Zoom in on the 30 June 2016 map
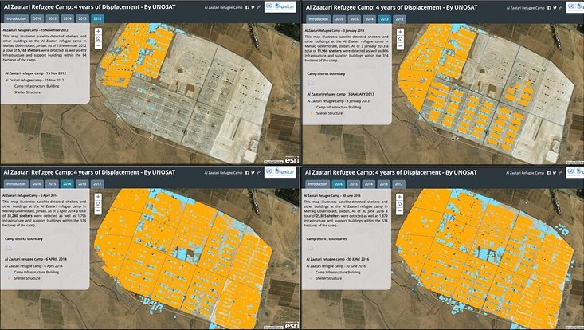This screenshot has height=330, width=584. [x=400, y=197]
